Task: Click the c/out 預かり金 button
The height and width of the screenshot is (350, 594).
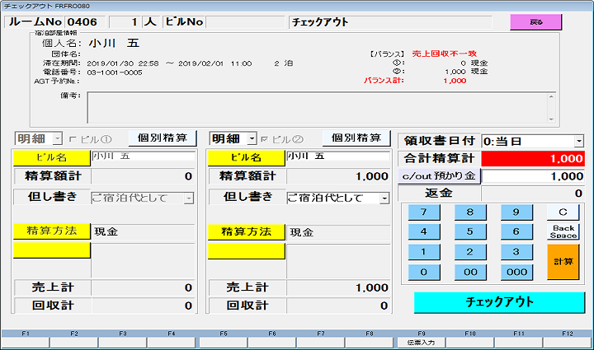Action: coord(439,176)
